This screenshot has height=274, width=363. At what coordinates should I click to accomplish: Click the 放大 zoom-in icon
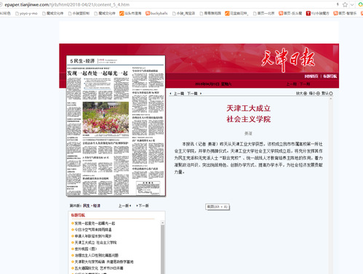click(x=306, y=93)
